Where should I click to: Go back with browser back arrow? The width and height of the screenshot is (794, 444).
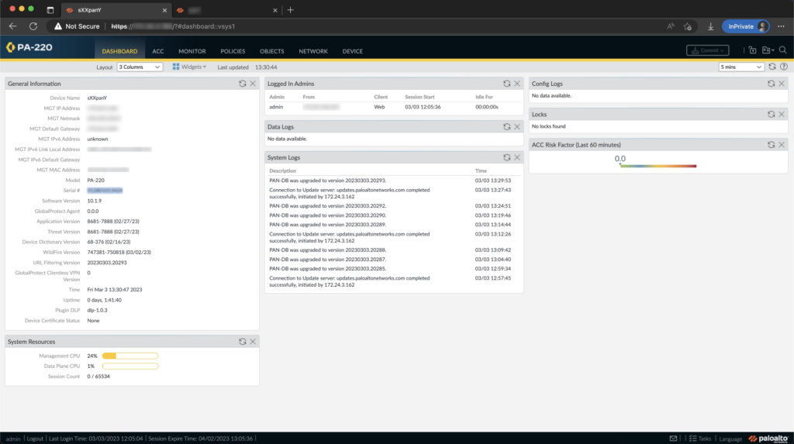tap(12, 26)
